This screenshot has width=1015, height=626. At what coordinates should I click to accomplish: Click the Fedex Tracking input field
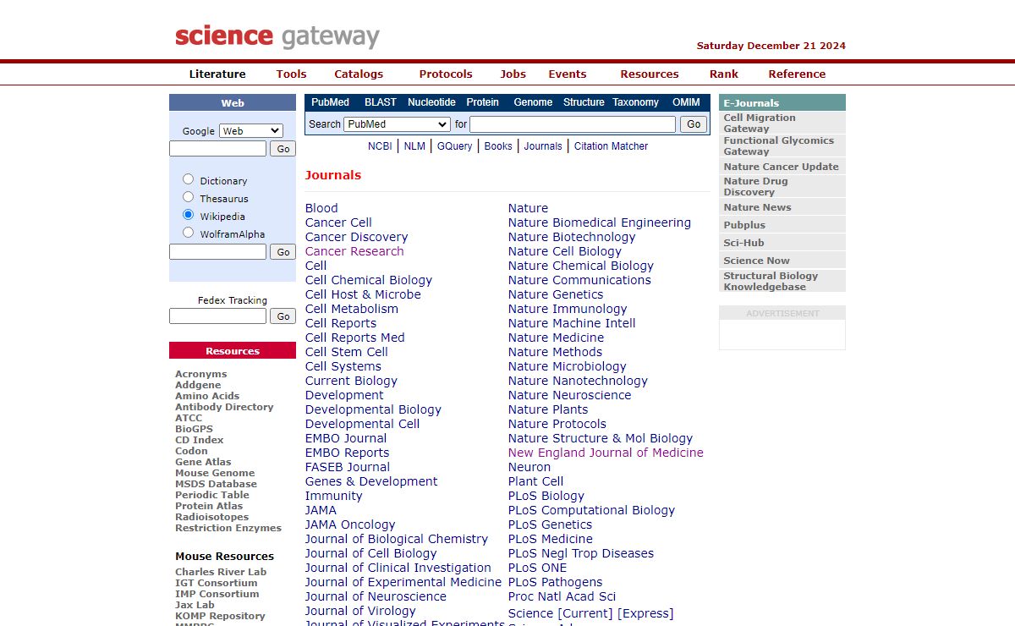coord(217,316)
